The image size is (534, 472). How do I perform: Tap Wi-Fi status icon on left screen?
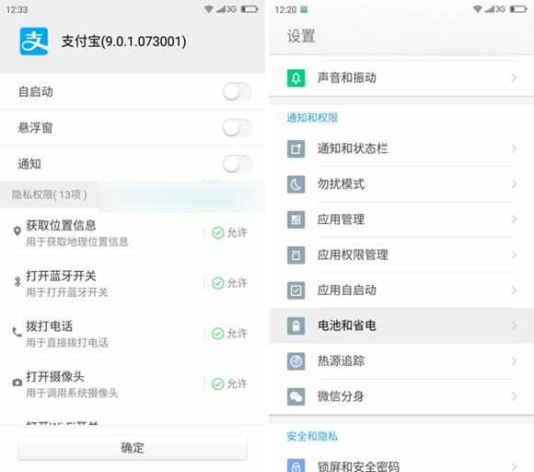209,9
